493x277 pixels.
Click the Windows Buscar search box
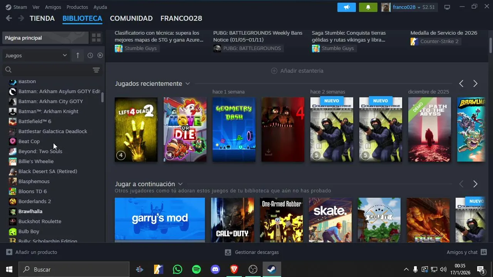click(x=74, y=269)
